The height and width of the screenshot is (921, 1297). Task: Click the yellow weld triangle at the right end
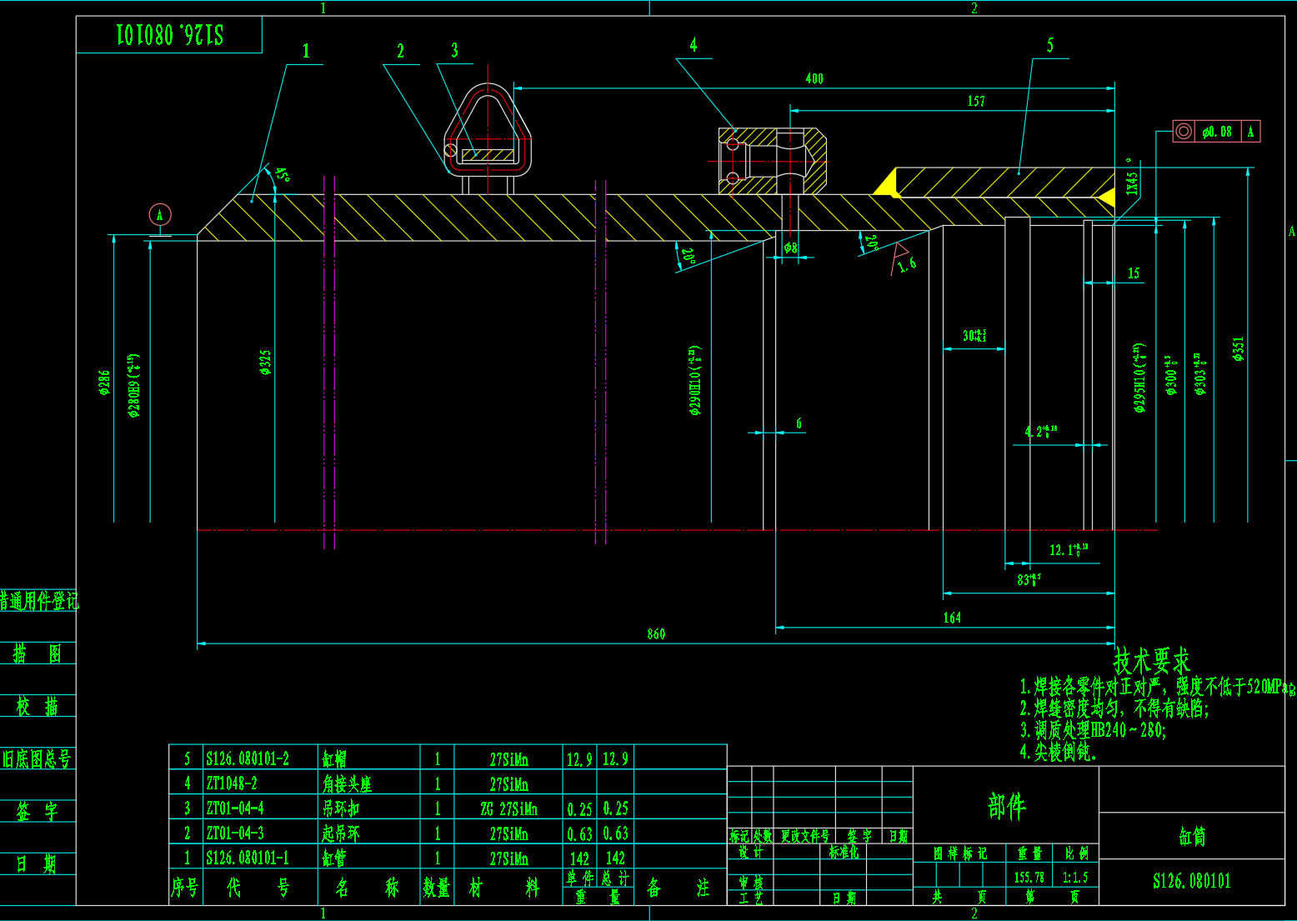click(x=1106, y=198)
